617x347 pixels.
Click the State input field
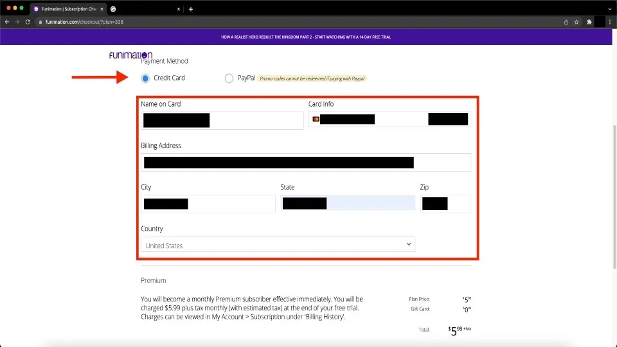(x=348, y=203)
